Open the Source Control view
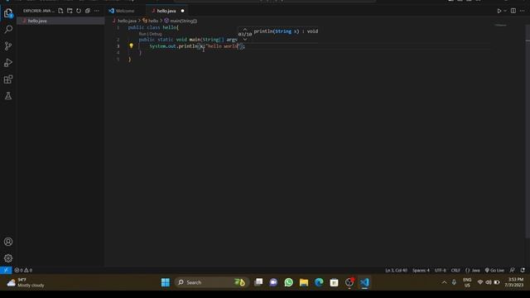Viewport: 530px width, 298px height. tap(8, 46)
